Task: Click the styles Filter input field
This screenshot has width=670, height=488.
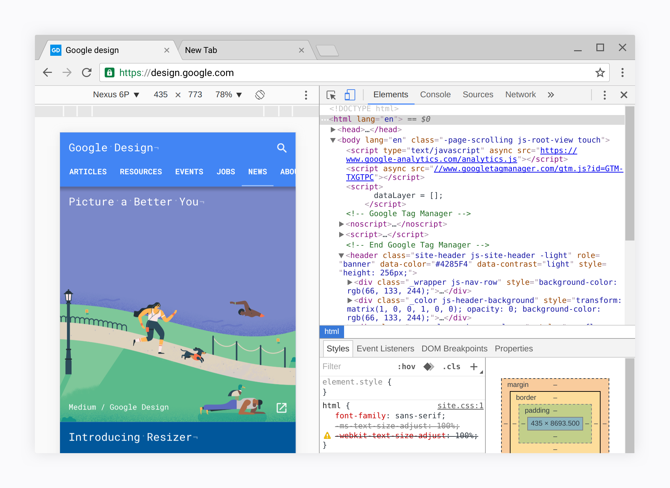Action: pos(356,367)
